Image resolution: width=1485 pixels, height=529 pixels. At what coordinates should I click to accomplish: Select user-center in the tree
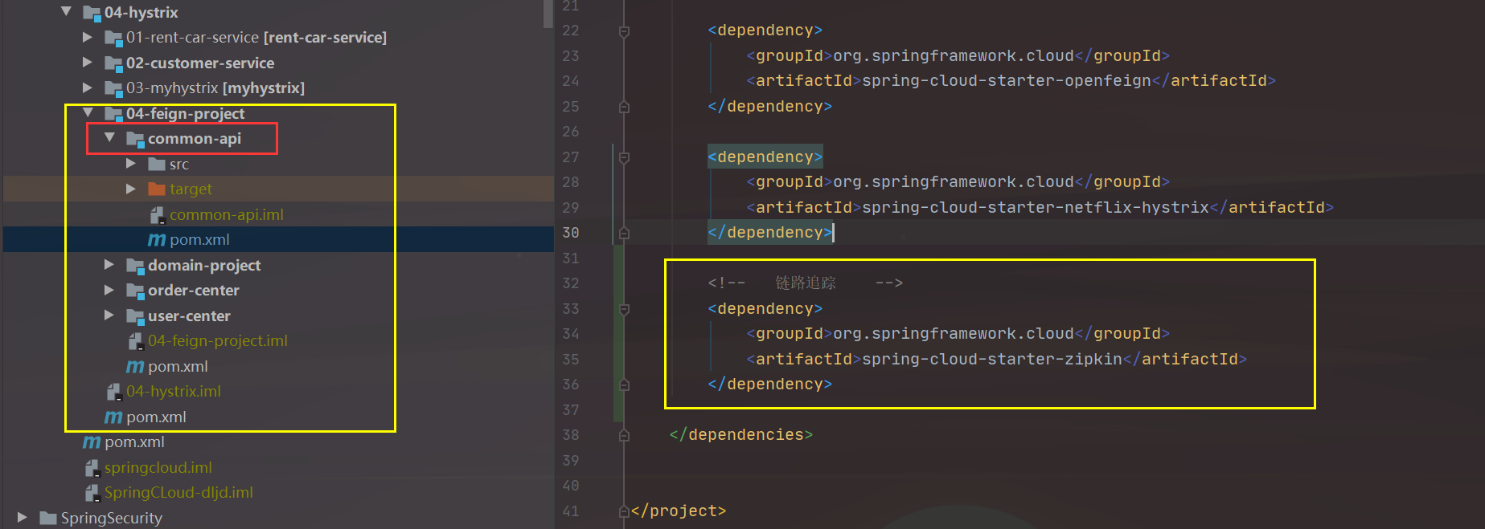189,315
